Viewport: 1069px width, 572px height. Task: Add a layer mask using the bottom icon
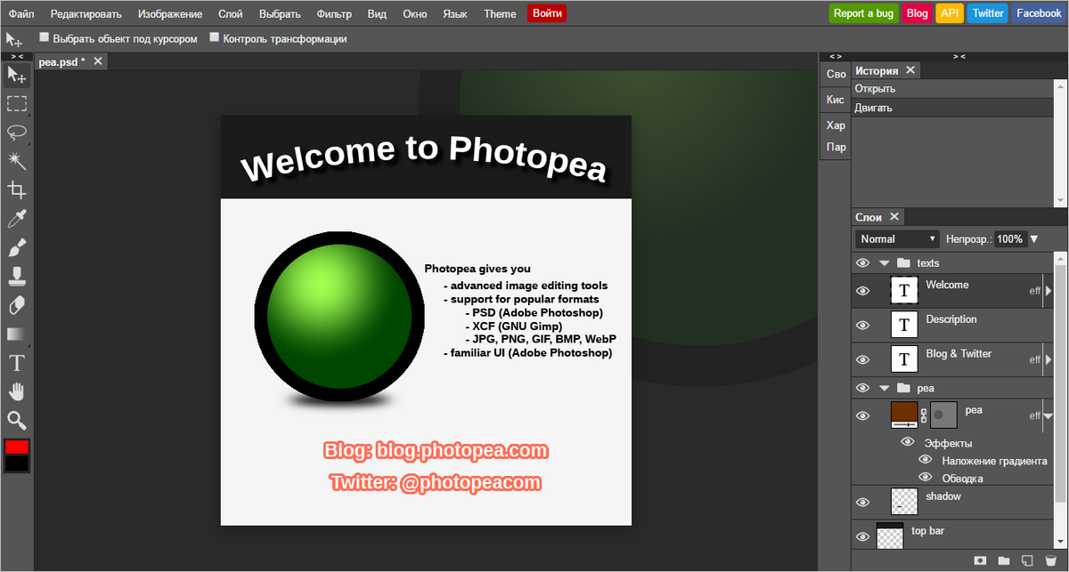pyautogui.click(x=981, y=560)
